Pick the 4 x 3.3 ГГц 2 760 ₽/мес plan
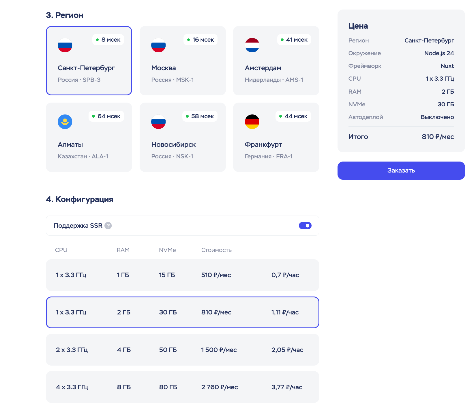This screenshot has height=415, width=476. [x=182, y=387]
